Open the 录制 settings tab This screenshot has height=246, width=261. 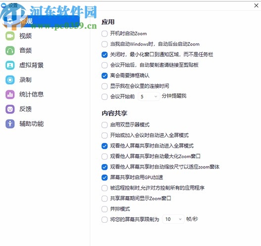tap(25, 80)
